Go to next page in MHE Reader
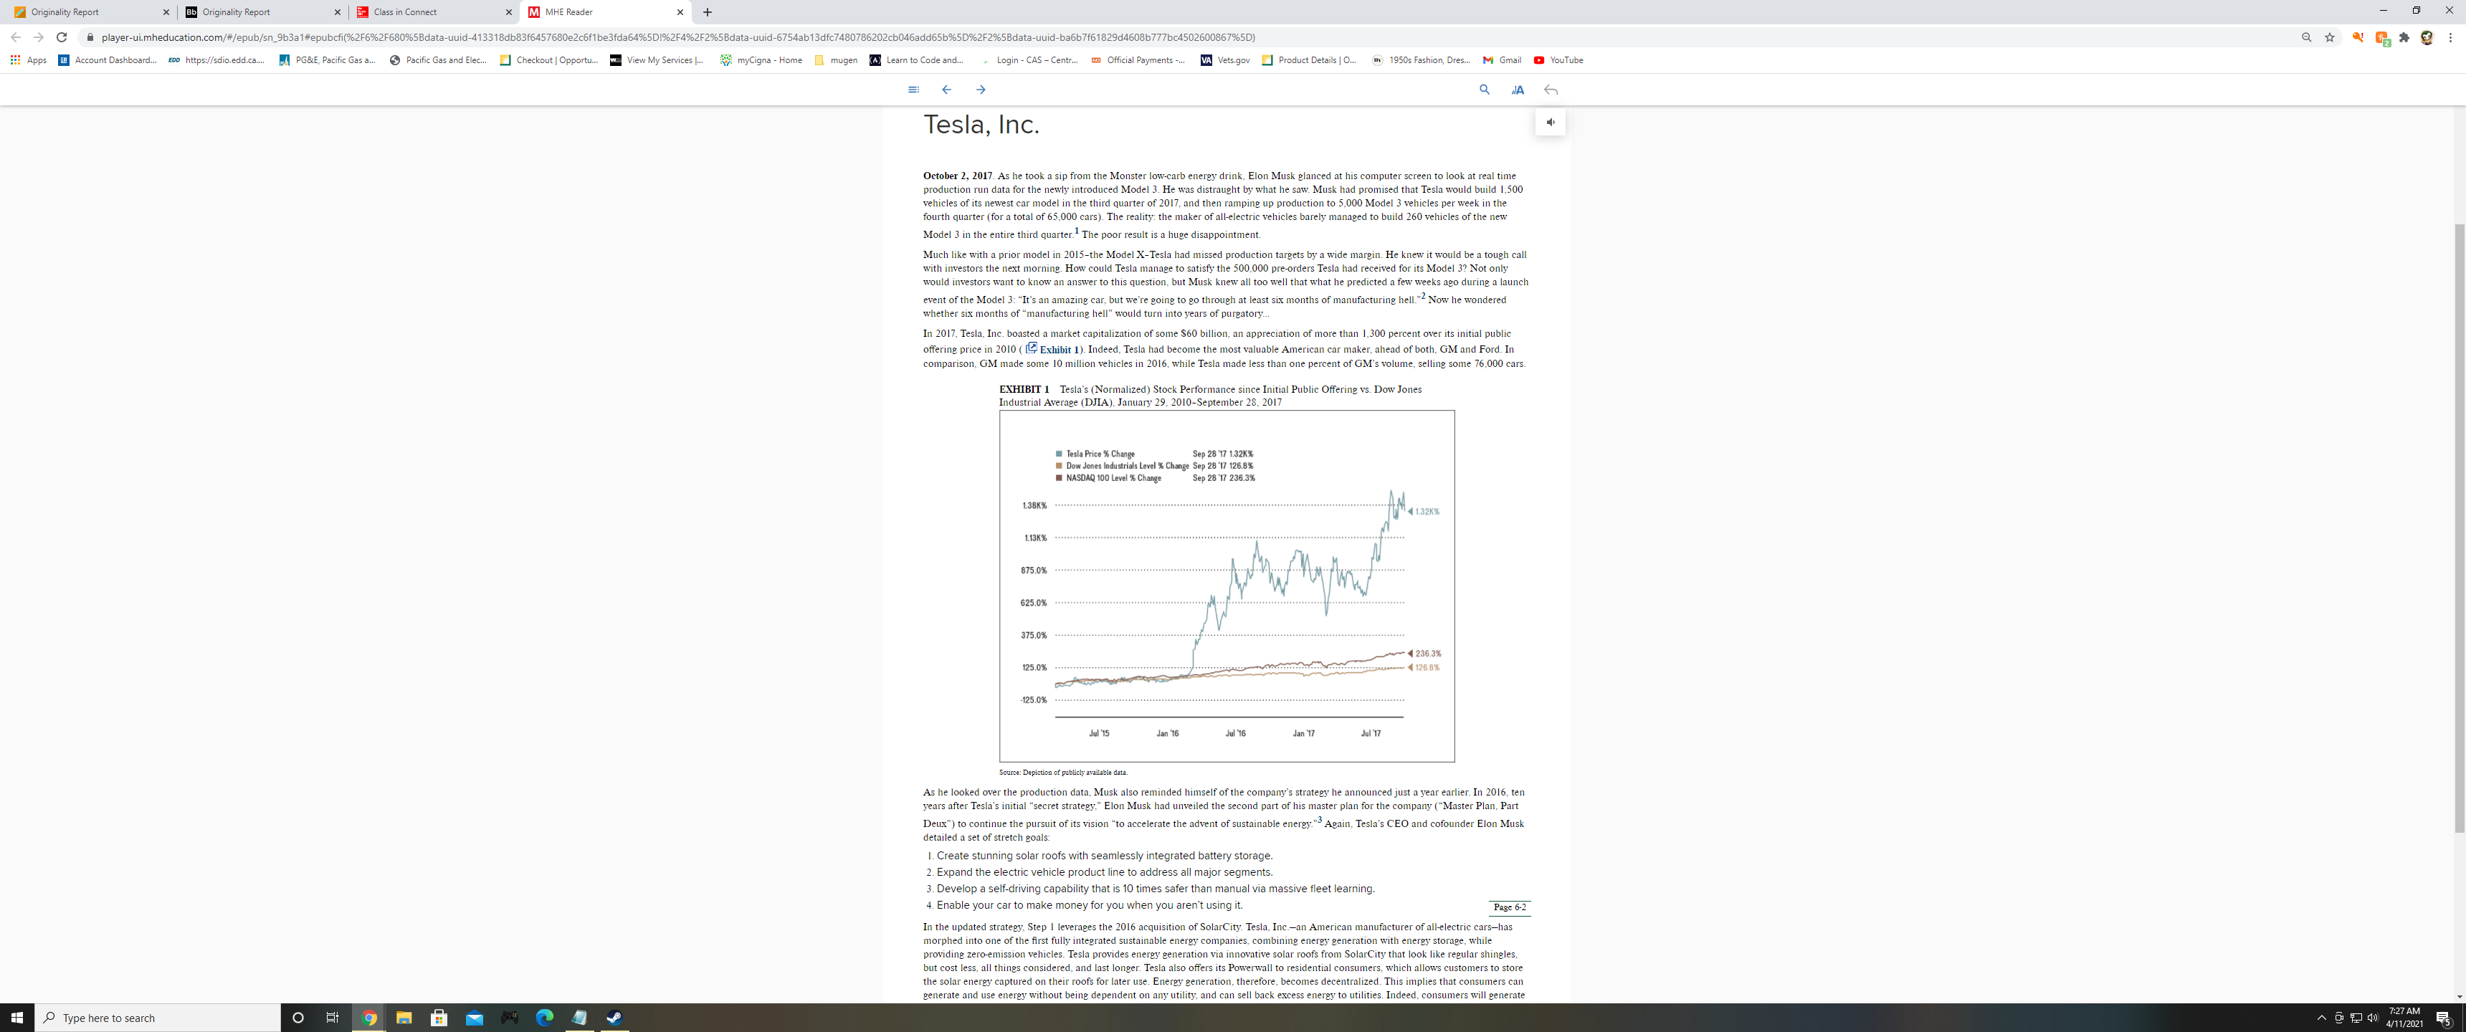Screen dimensions: 2466x1032 tap(980, 90)
